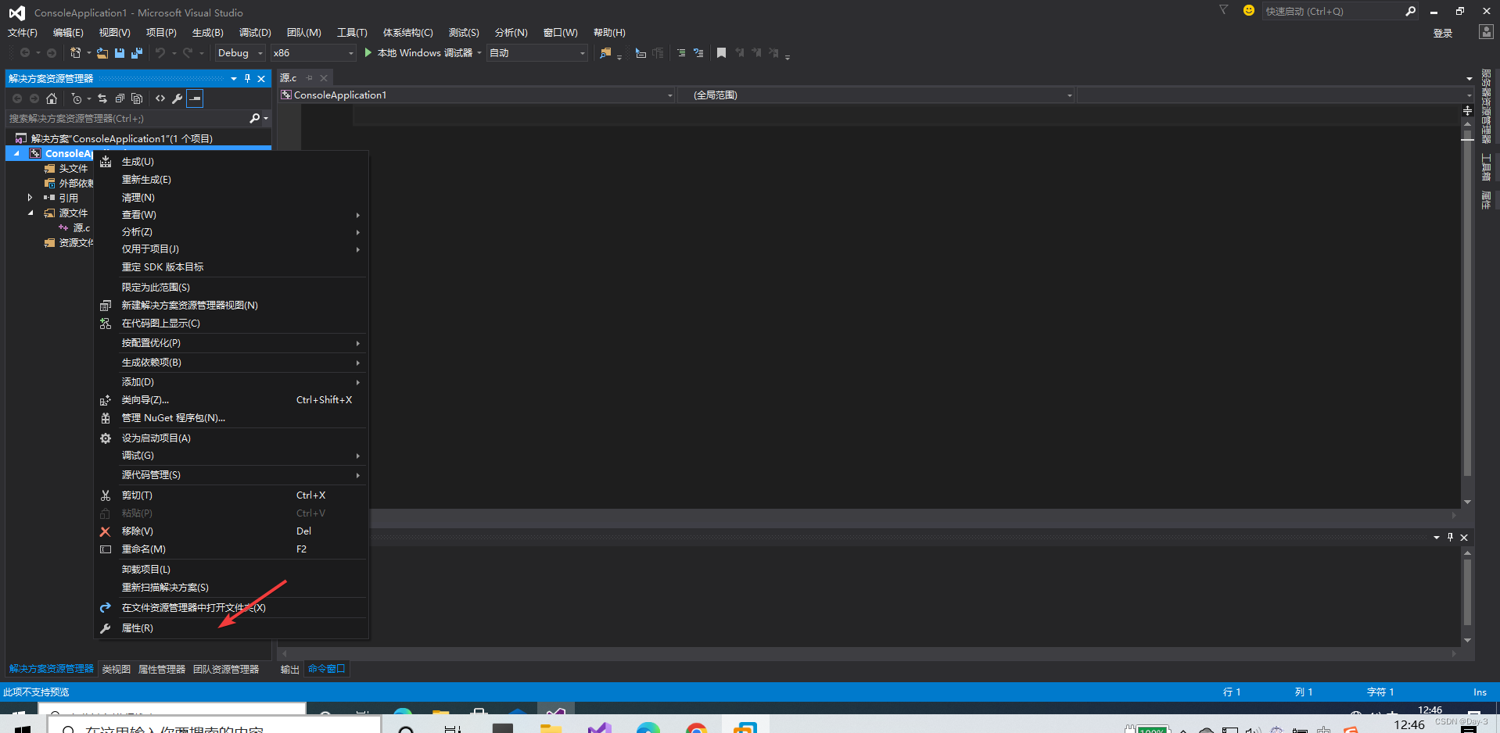The width and height of the screenshot is (1500, 733).
Task: Click the search magnifier in Solution Explorer
Action: pyautogui.click(x=254, y=119)
